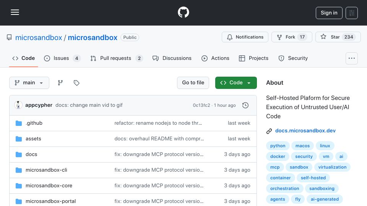Click folder icon of microsandbox-core row
367x206 pixels.
[19, 186]
